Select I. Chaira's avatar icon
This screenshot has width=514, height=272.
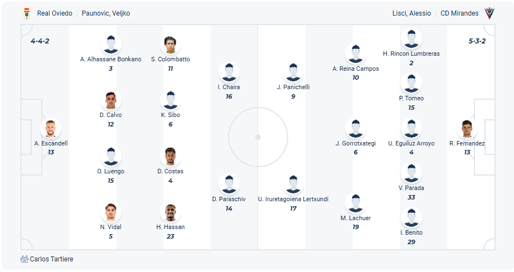point(229,72)
